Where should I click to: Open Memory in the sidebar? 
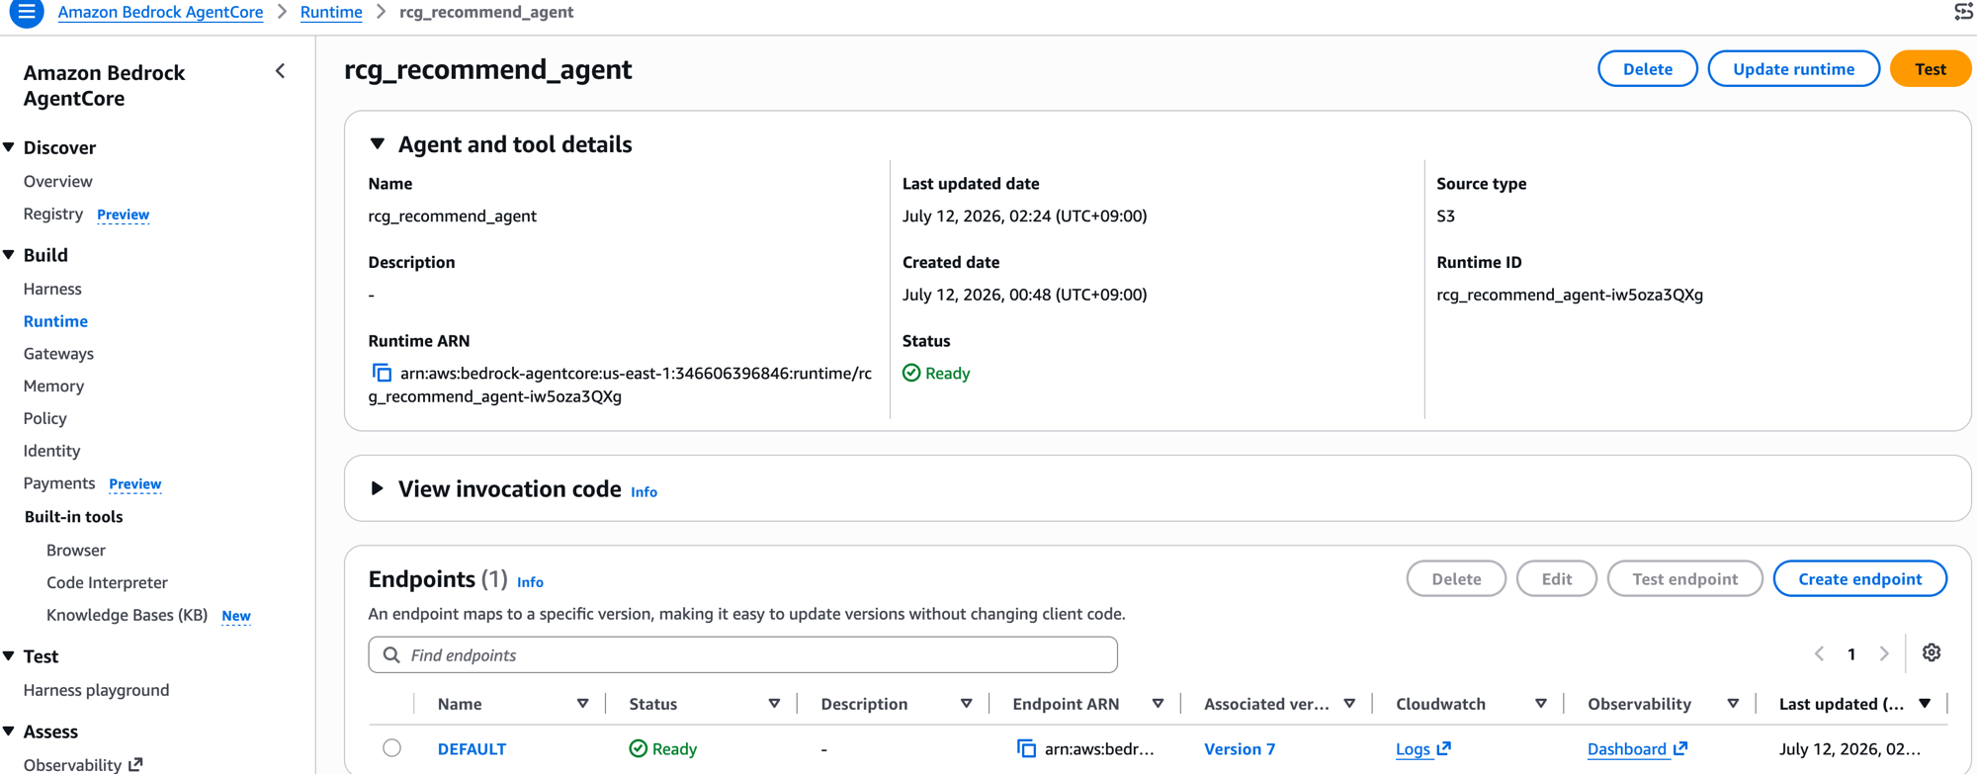pos(53,386)
